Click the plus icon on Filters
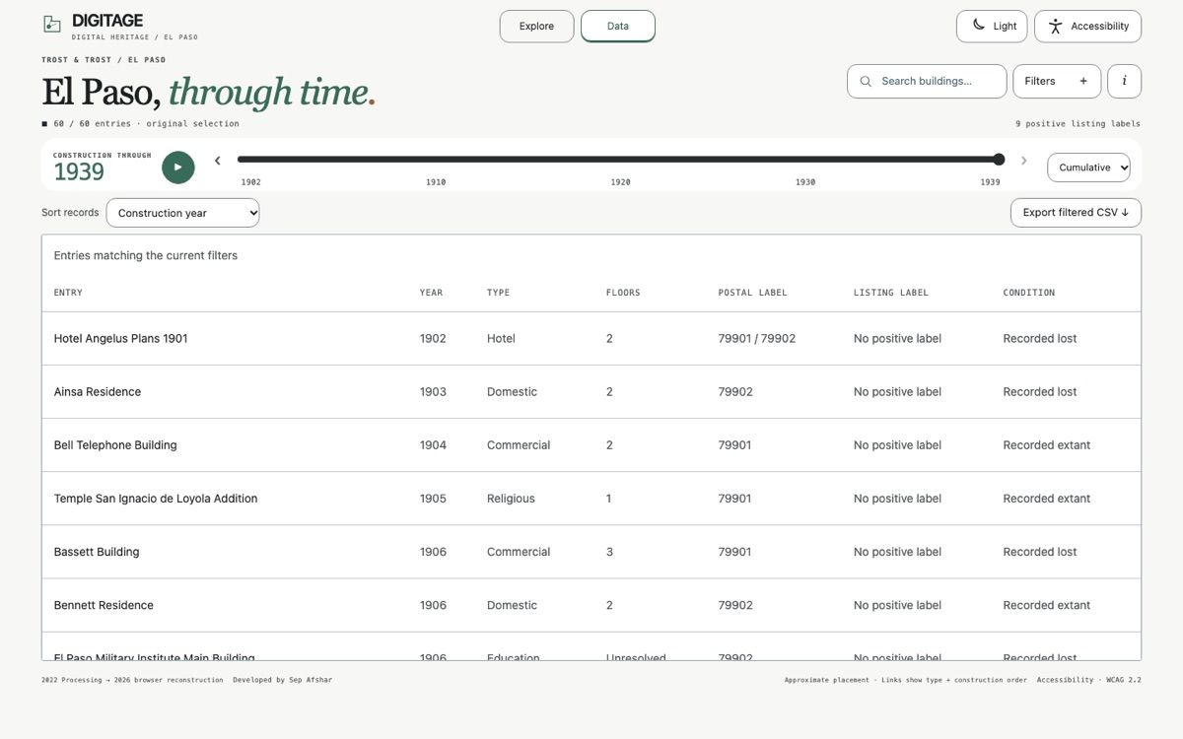This screenshot has width=1183, height=739. pos(1083,81)
